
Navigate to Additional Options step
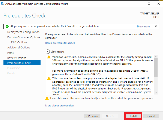click(x=19, y=47)
